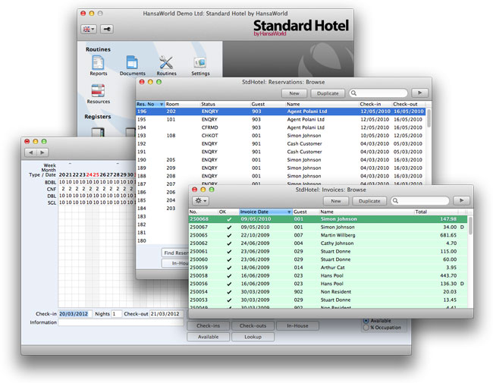Select reservation 190 room 205 row

tap(281, 160)
